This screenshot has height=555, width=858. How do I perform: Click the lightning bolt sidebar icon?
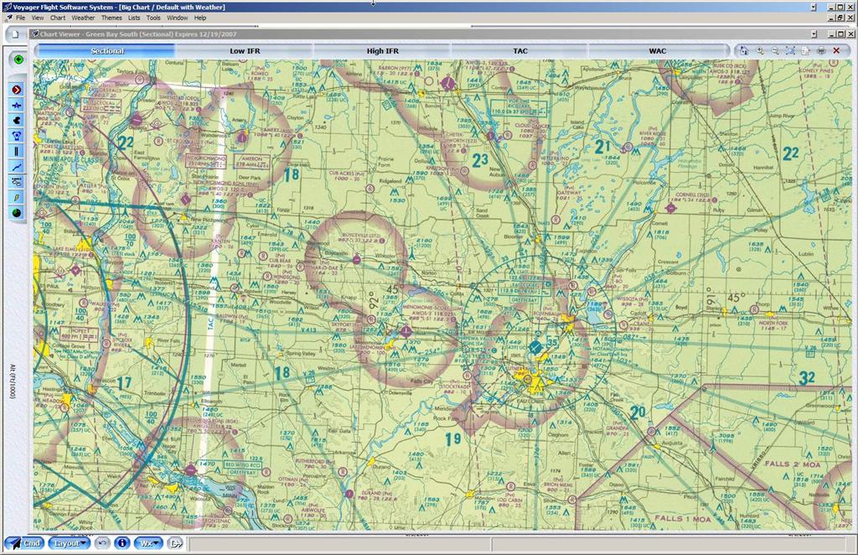point(17,197)
